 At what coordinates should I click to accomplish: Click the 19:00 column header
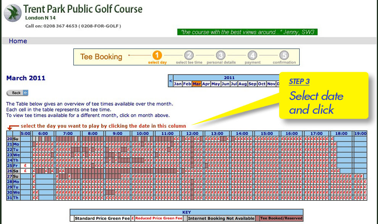pos(360,134)
